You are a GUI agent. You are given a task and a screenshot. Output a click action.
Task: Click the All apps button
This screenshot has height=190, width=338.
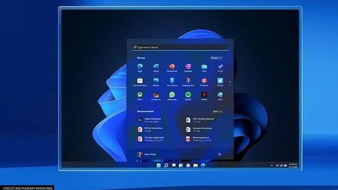coord(216,58)
